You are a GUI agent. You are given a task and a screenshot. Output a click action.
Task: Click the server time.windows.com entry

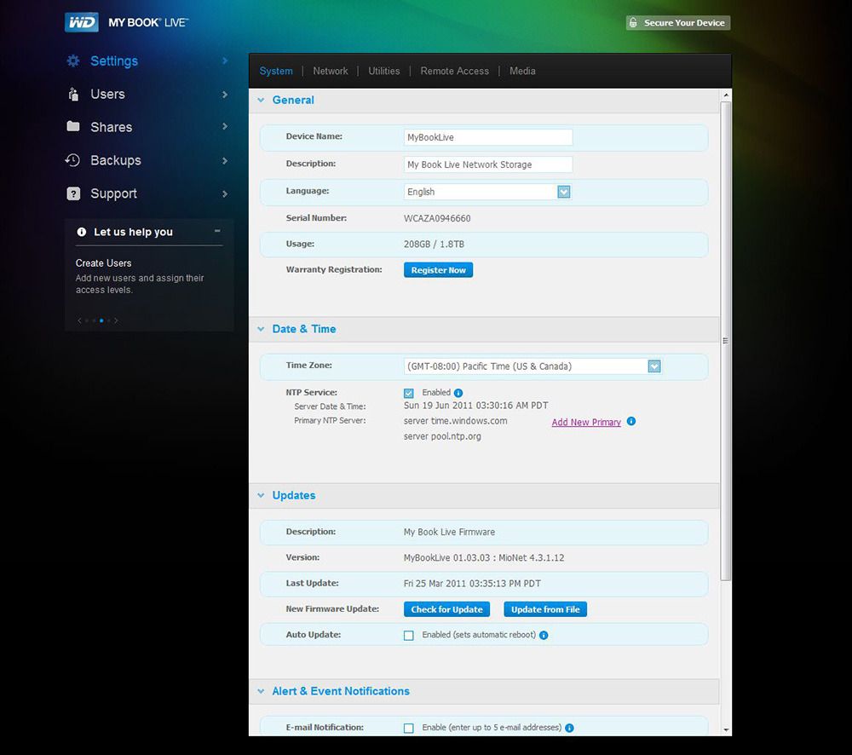click(455, 421)
